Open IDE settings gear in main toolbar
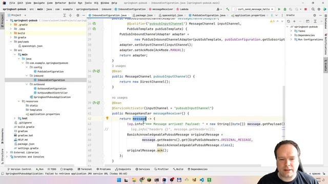The width and height of the screenshot is (328, 184). tap(319, 9)
